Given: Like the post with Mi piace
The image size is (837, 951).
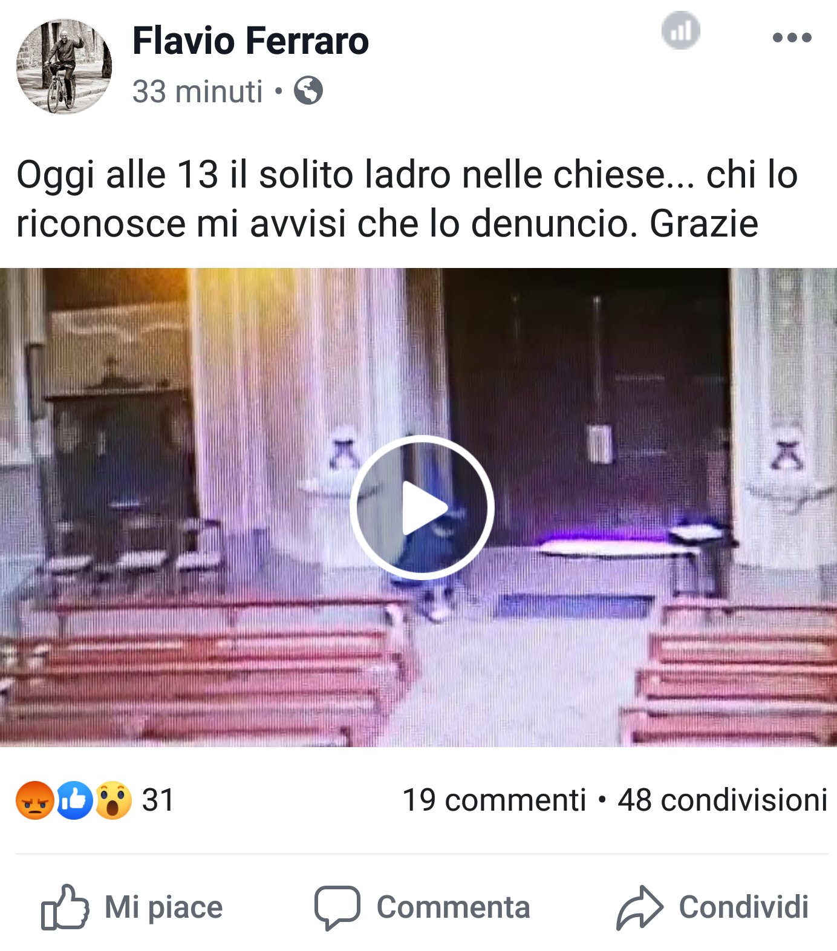Looking at the screenshot, I should tap(132, 907).
